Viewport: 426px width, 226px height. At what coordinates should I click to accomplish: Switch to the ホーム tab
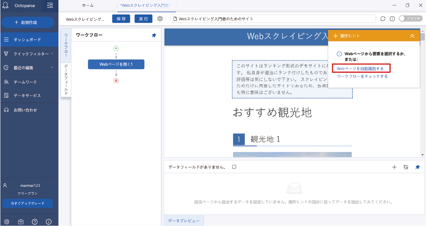click(88, 6)
